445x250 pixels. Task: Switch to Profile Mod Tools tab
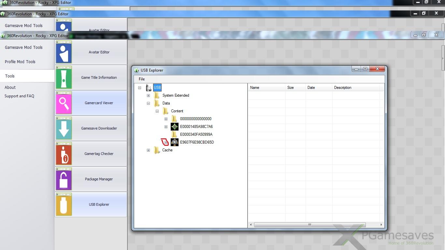pos(20,62)
